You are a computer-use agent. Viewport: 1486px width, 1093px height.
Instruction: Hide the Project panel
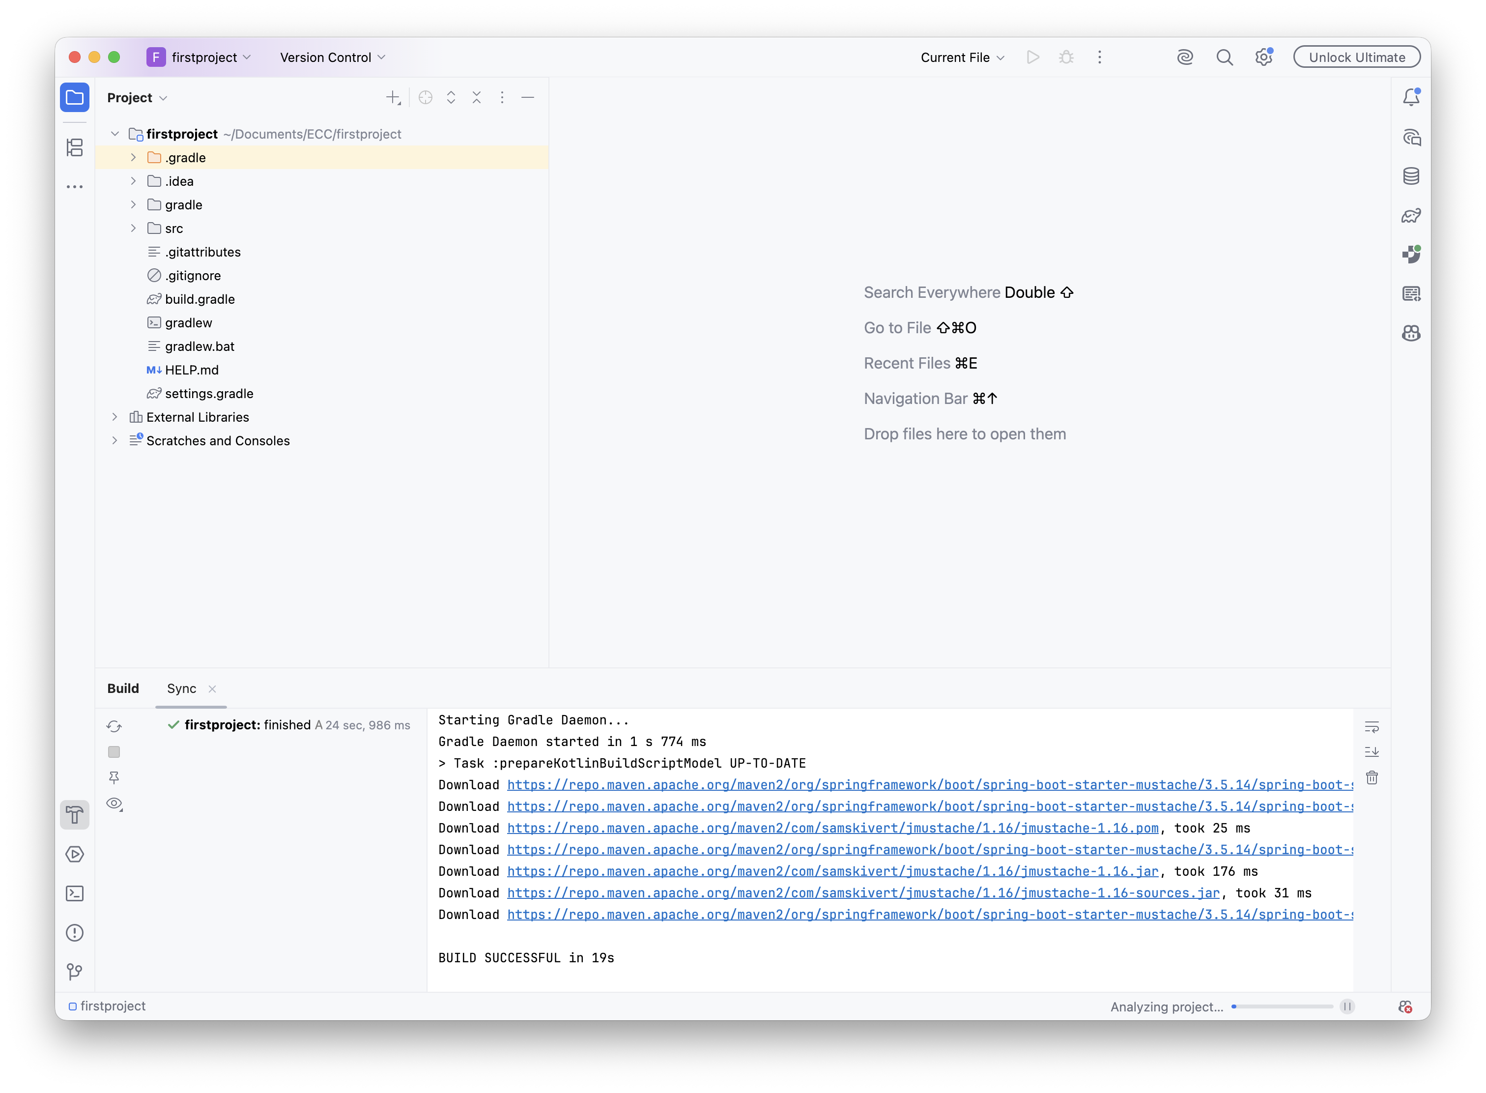pyautogui.click(x=528, y=98)
